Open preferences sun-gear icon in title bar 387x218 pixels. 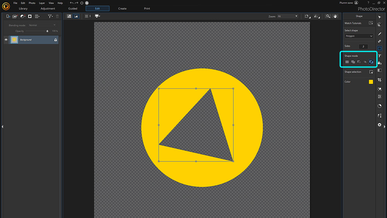coord(82,3)
